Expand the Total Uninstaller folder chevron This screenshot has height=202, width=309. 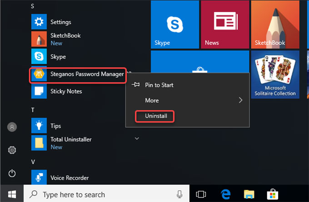[x=137, y=139]
